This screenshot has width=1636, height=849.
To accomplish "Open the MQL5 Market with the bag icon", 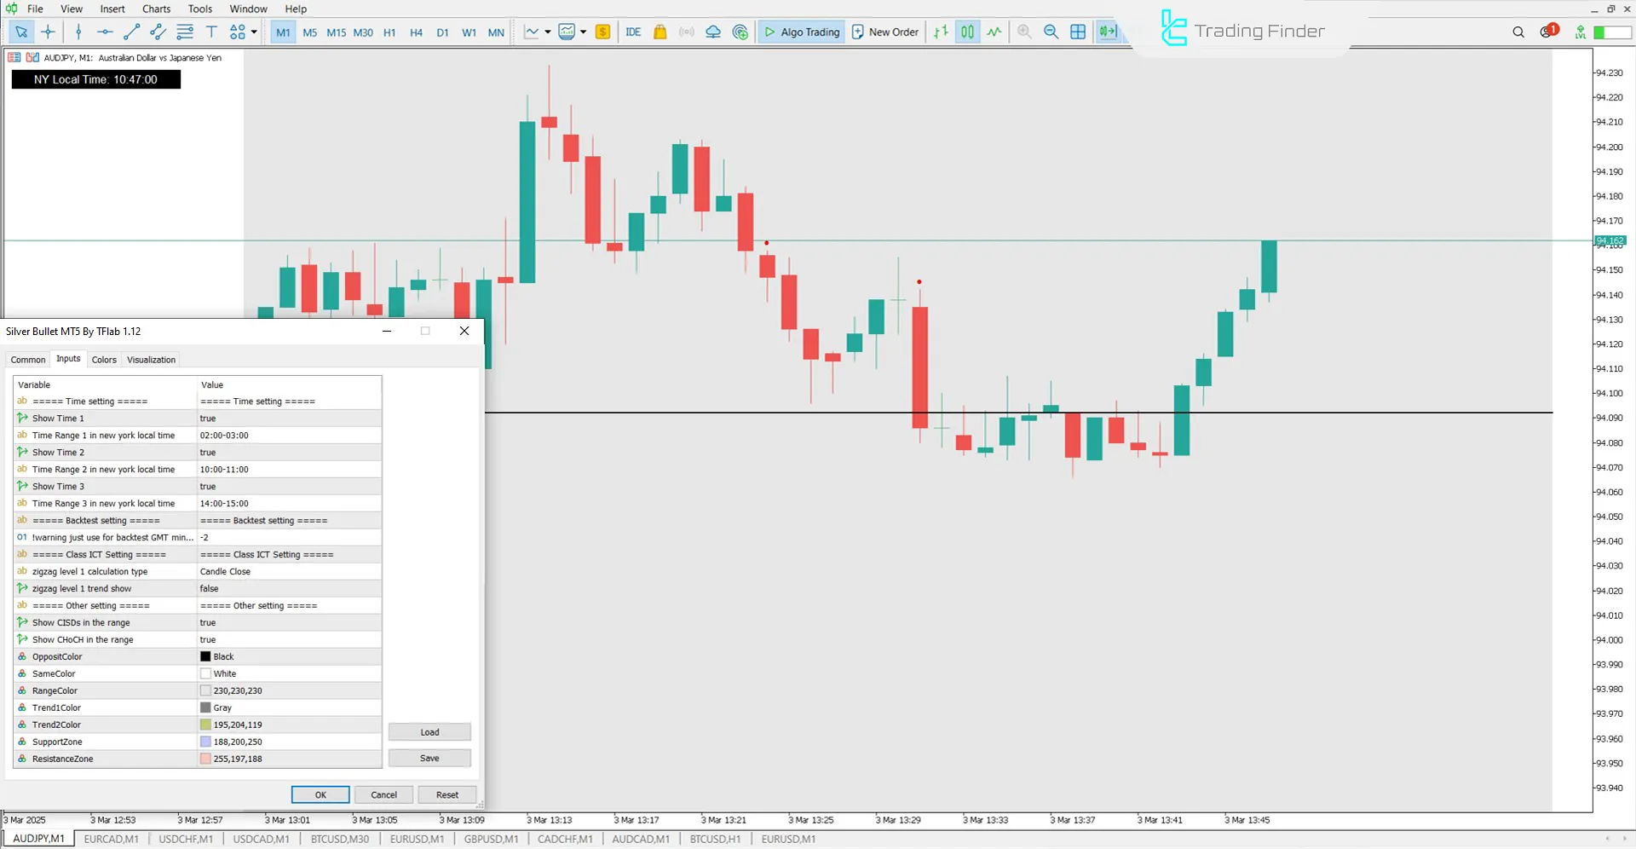I will click(660, 32).
